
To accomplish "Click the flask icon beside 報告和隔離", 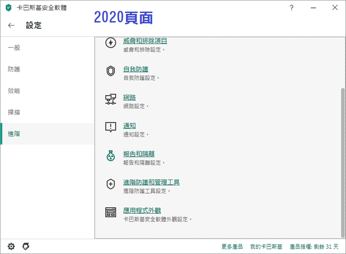I will (111, 156).
